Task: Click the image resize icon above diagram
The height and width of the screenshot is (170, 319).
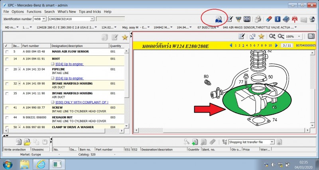Action: coord(252,36)
